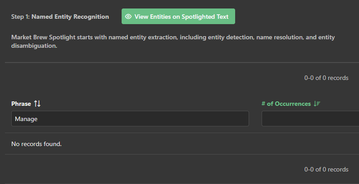Image resolution: width=359 pixels, height=184 pixels.
Task: Place cursor after Manage in Phrase filter
Action: 39,119
